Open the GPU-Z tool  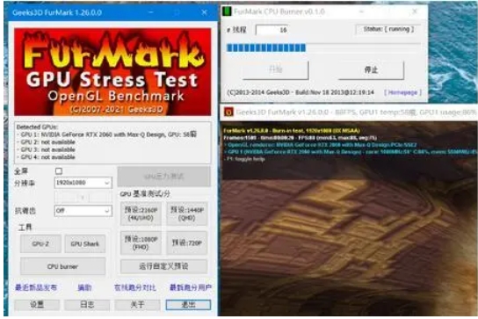pyautogui.click(x=40, y=243)
